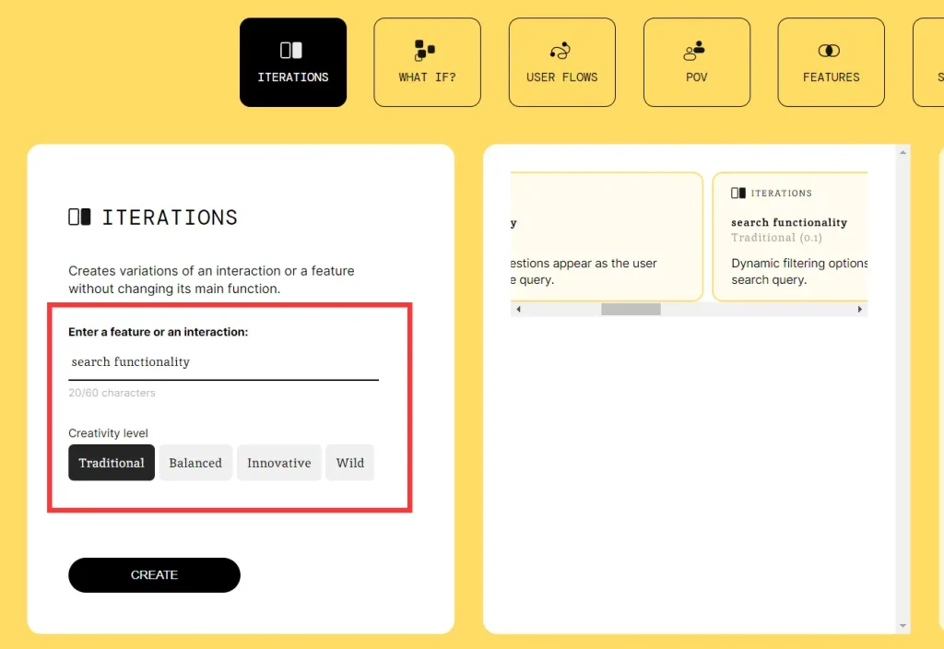Select the Traditional creativity level
The height and width of the screenshot is (649, 944).
[x=111, y=463]
